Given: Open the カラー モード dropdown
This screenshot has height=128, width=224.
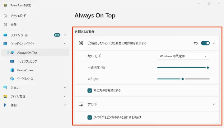Looking at the screenshot, I should click(184, 56).
